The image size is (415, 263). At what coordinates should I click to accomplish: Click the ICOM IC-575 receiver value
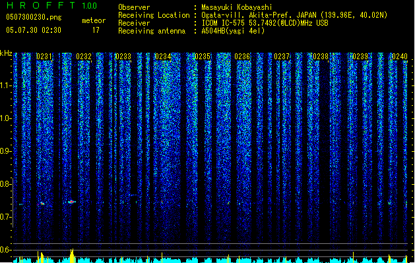(265, 23)
